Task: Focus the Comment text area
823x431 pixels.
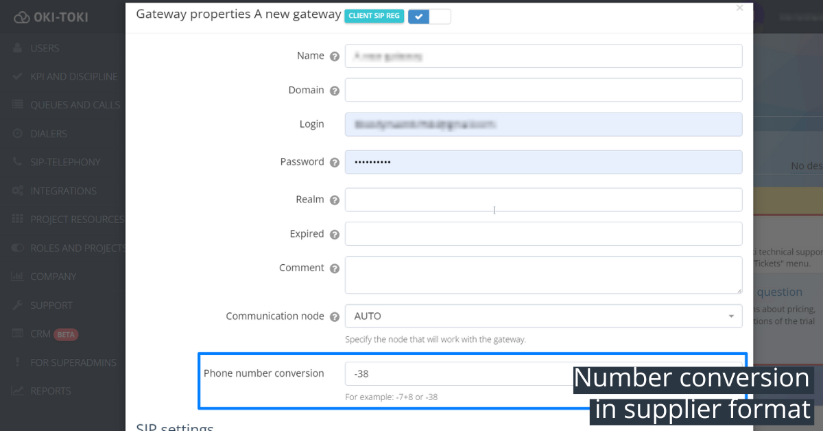Action: click(543, 275)
